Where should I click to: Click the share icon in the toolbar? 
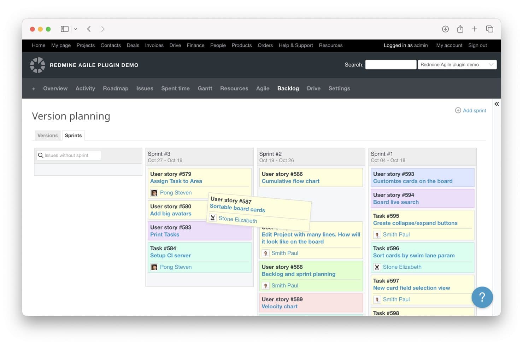point(460,29)
